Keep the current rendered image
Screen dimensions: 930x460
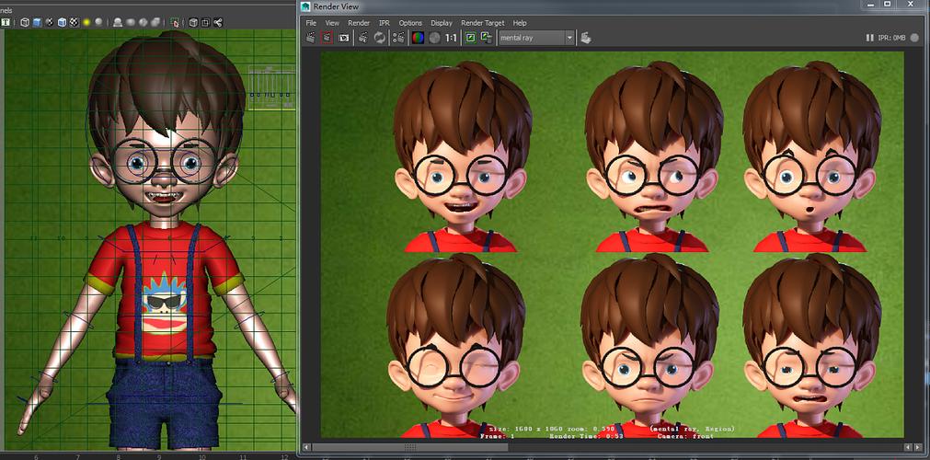coord(470,38)
